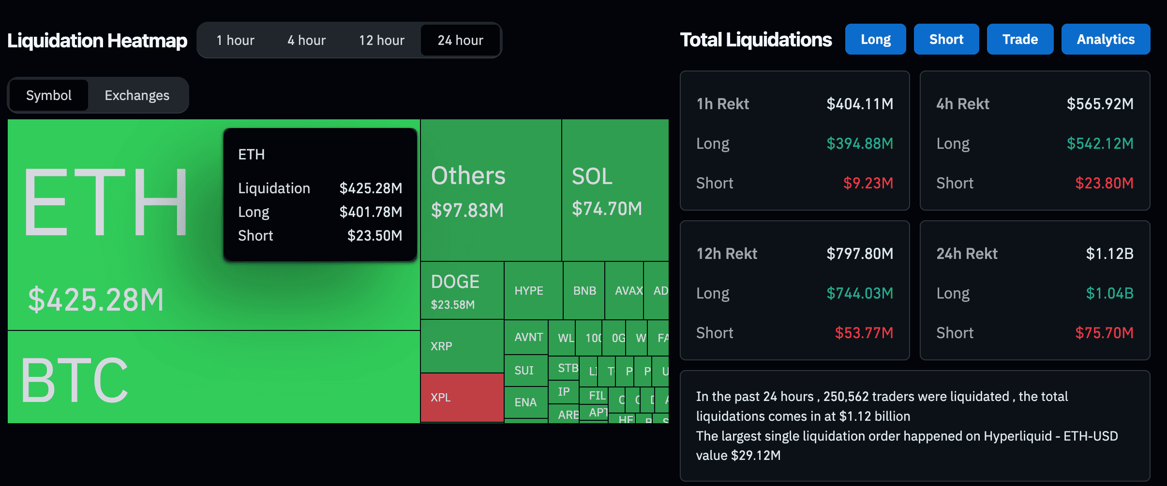The image size is (1167, 486).
Task: Filter liquidations by Short
Action: pos(946,39)
